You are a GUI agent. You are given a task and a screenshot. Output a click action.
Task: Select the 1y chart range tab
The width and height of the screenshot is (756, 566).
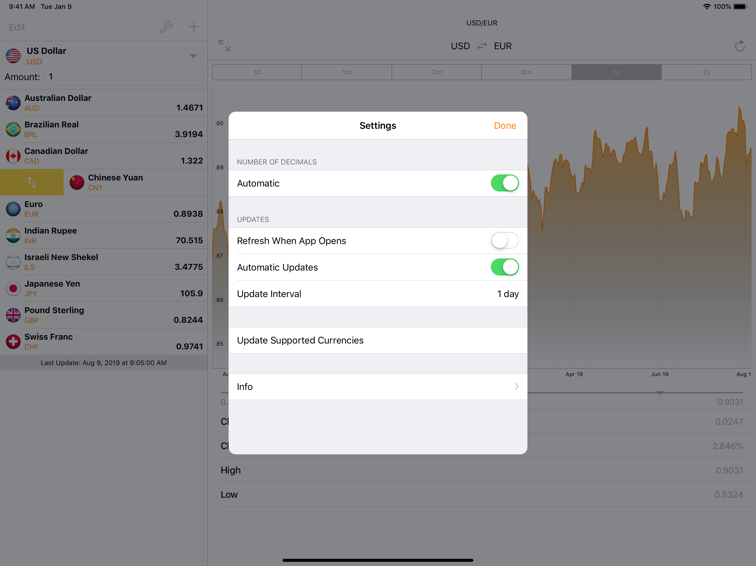tap(616, 72)
